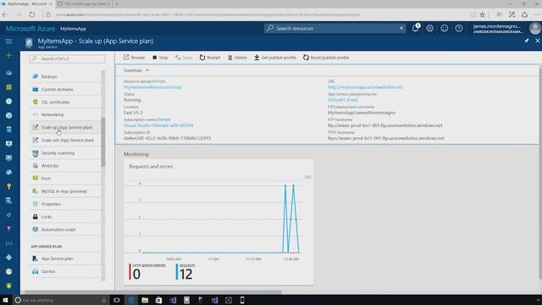Open Automation script menu item

(66, 230)
